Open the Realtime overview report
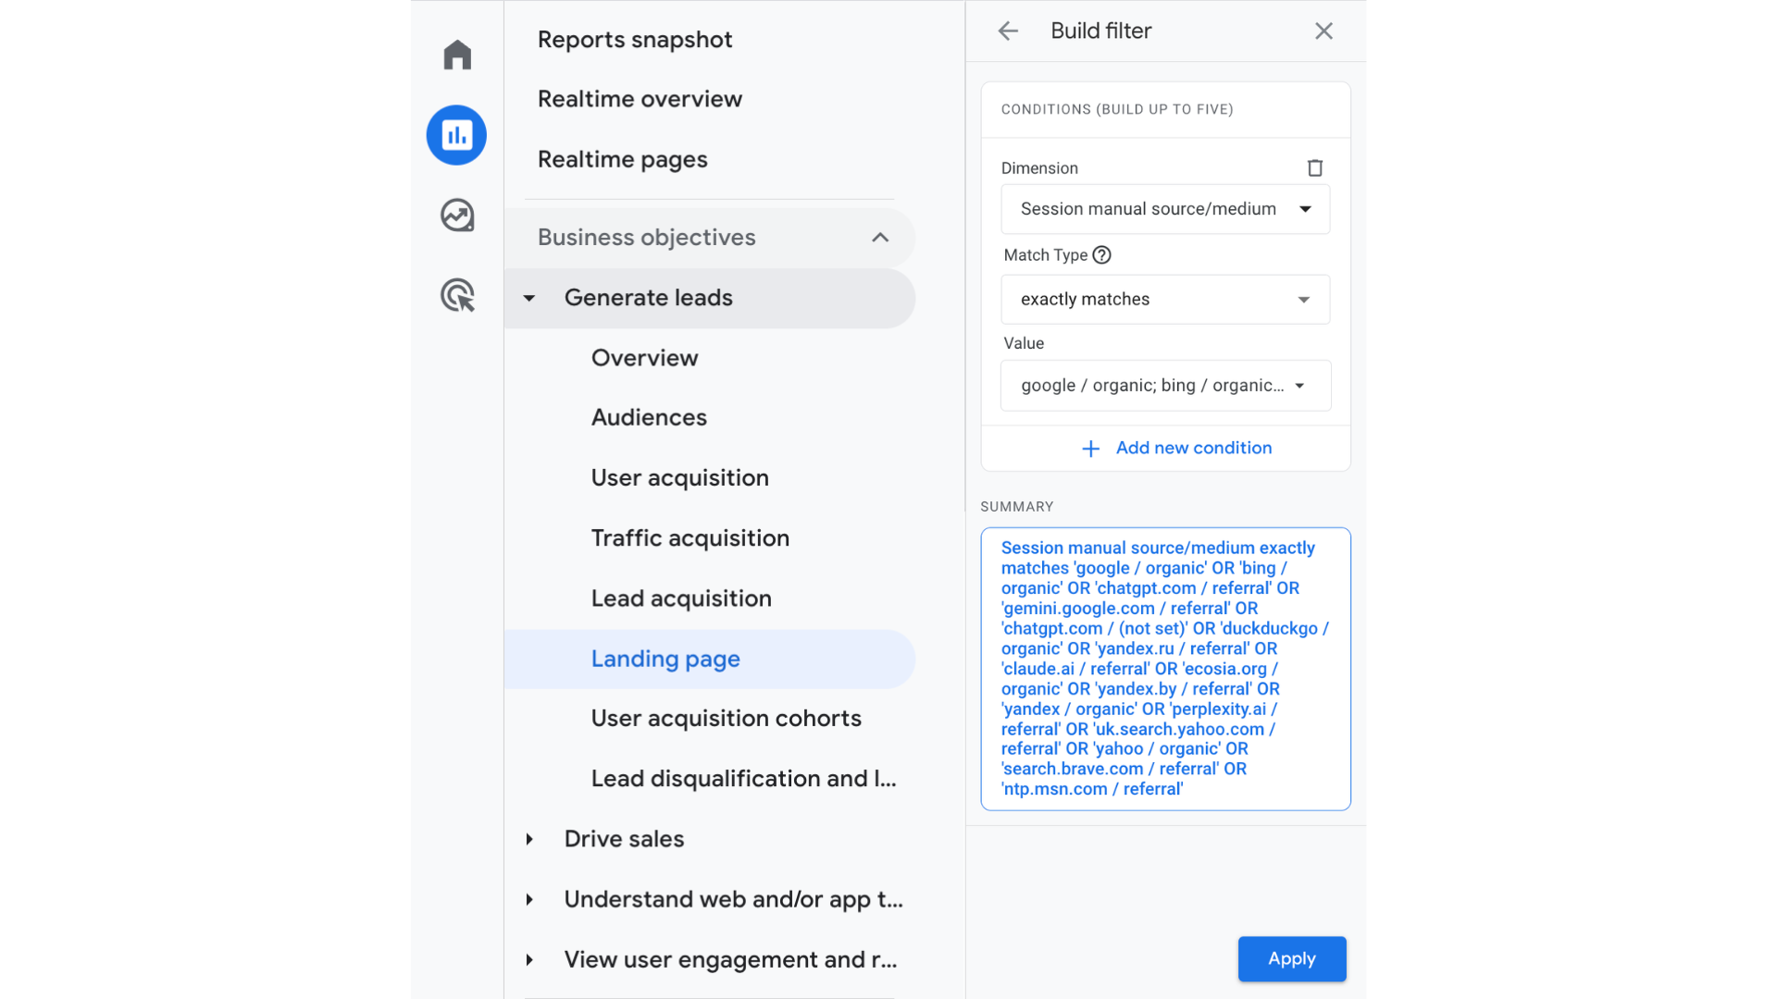This screenshot has height=999, width=1777. [640, 99]
